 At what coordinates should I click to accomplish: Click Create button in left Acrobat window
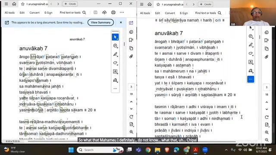(70, 4)
